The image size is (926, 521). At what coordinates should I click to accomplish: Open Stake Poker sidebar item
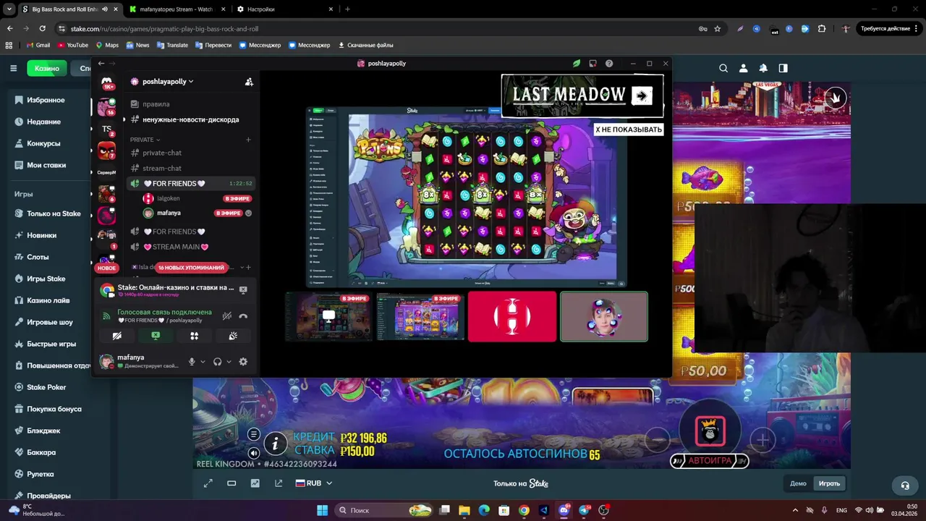coord(46,387)
